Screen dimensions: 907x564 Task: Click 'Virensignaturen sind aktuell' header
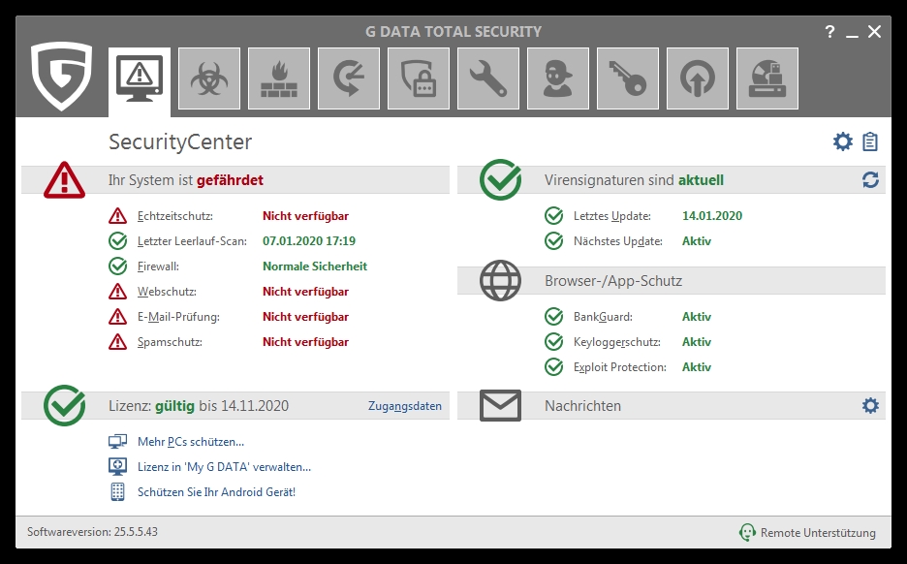pos(634,180)
